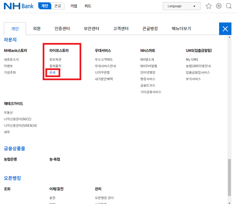Image resolution: width=237 pixels, height=204 pixels.
Task: Open 컬쳐홀릭 link
Action: (55, 66)
